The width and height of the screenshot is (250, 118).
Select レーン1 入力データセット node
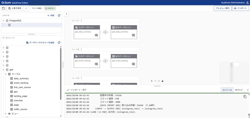click(87, 32)
